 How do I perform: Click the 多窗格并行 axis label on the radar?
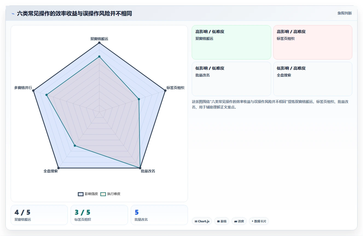[23, 88]
